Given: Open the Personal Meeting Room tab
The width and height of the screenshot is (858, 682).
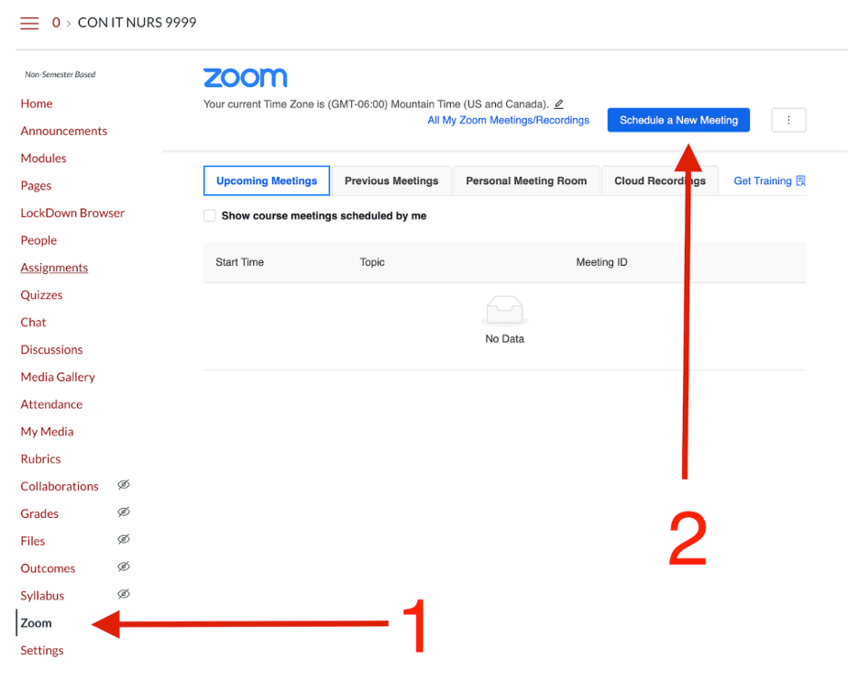Looking at the screenshot, I should click(x=526, y=181).
